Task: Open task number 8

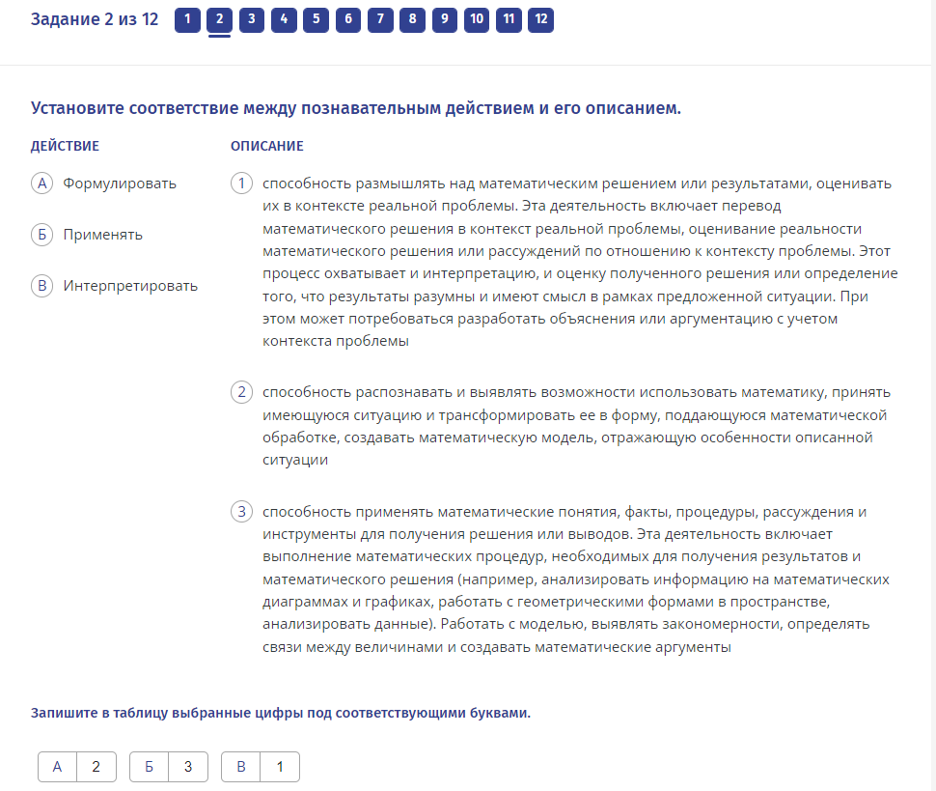Action: 412,19
